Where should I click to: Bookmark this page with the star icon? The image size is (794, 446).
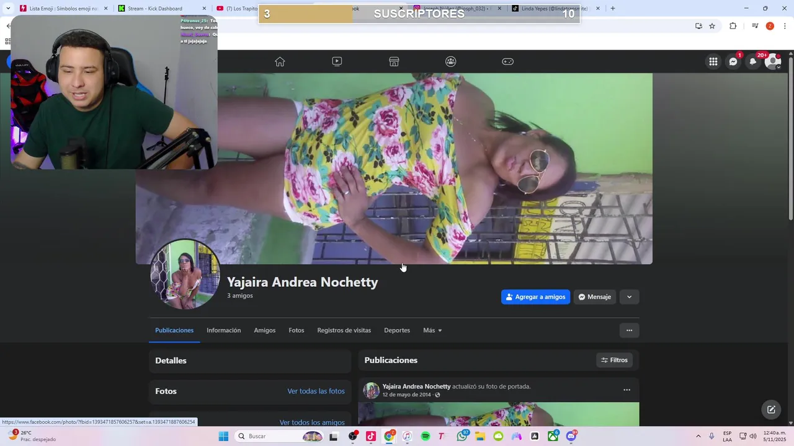point(712,26)
